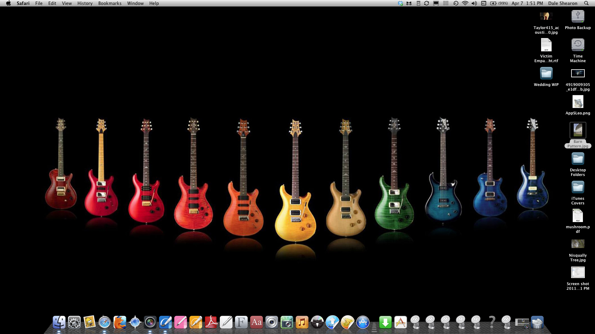Click the Safari compass in the Dock
The width and height of the screenshot is (595, 334).
pos(104,322)
